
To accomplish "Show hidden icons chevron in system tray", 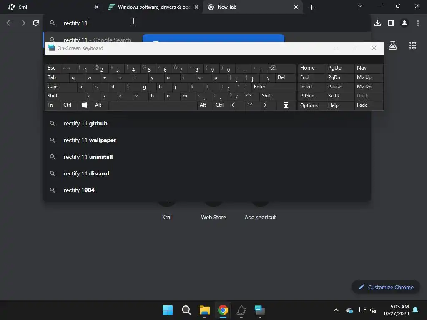I will 336,310.
